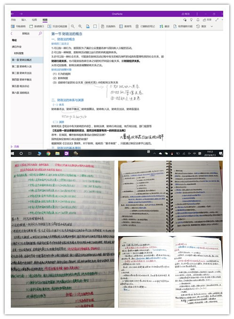The width and height of the screenshot is (234, 319).
Task: Toggle full screen expand arrows icon
Action: (217, 20)
